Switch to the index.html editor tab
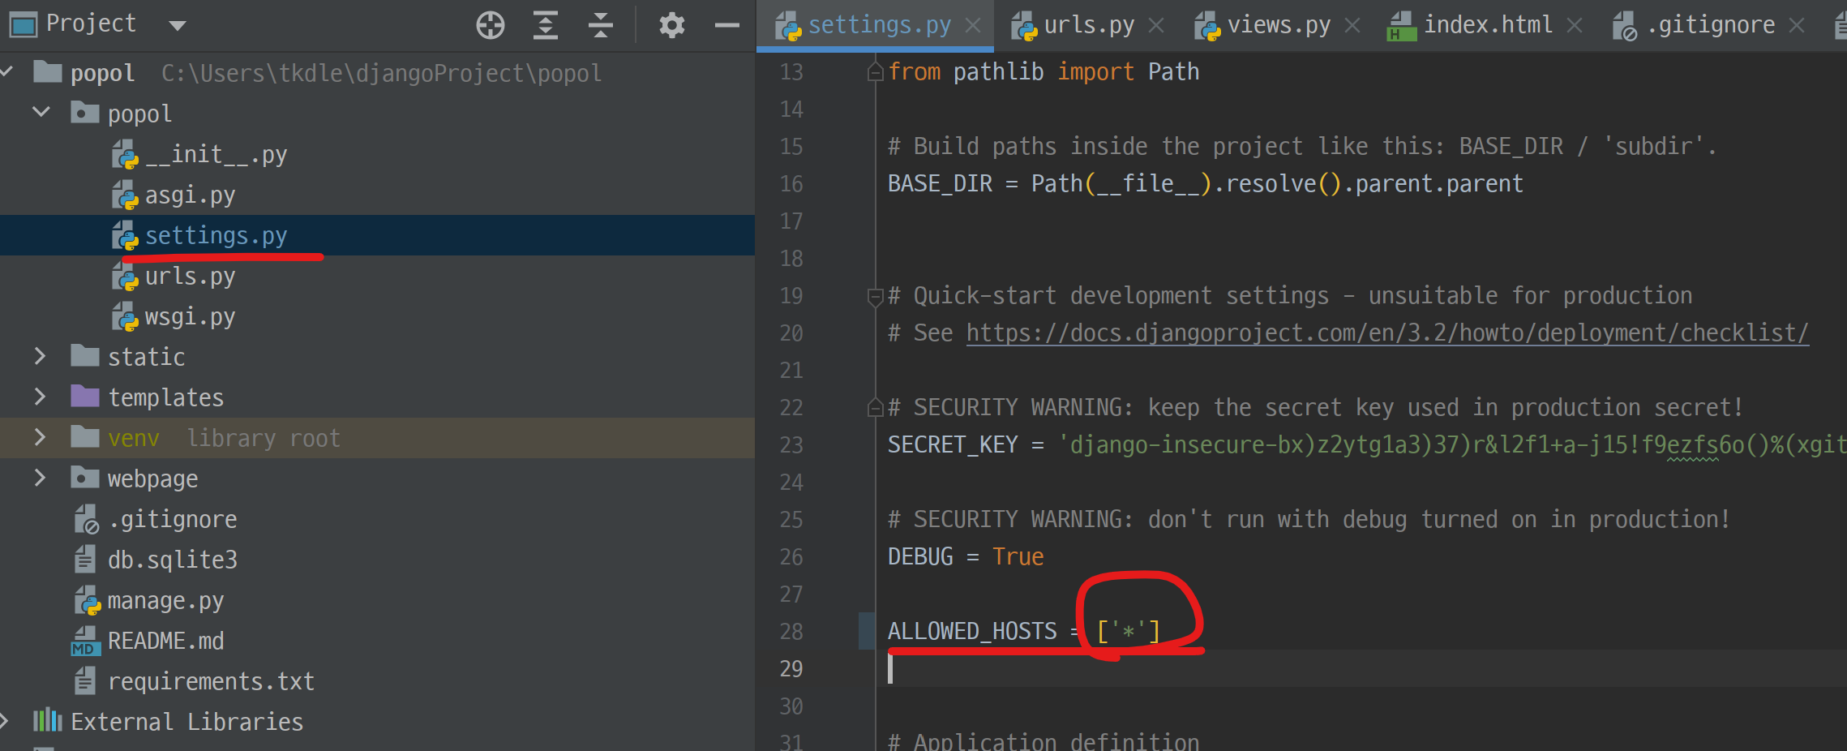1847x751 pixels. [1488, 25]
